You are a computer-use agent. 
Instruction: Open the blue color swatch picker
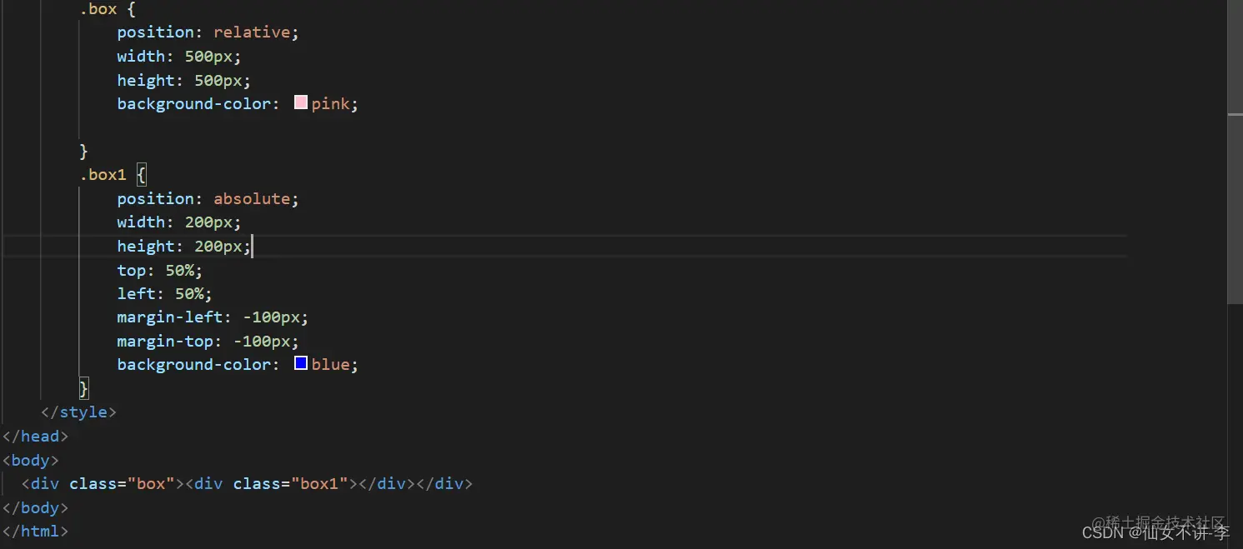pos(301,364)
